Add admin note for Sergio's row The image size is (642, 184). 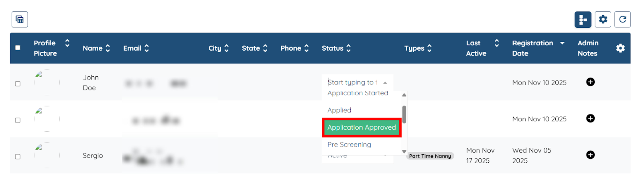pos(590,155)
